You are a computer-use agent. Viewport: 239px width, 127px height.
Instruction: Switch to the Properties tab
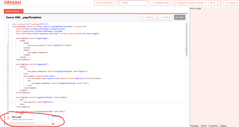213,126
